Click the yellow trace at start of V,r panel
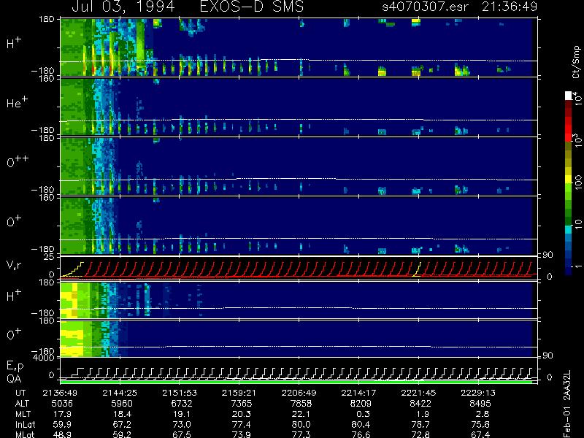The height and width of the screenshot is (438, 584). pyautogui.click(x=72, y=269)
